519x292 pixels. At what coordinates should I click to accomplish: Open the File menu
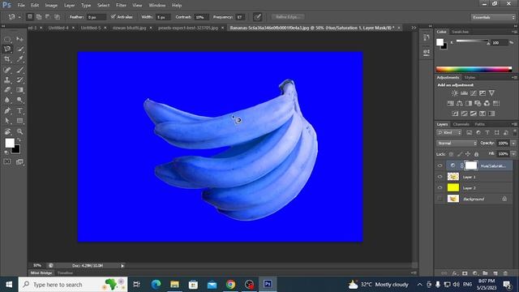(x=21, y=6)
